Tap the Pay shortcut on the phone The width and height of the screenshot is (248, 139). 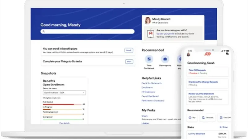[x=192, y=118]
